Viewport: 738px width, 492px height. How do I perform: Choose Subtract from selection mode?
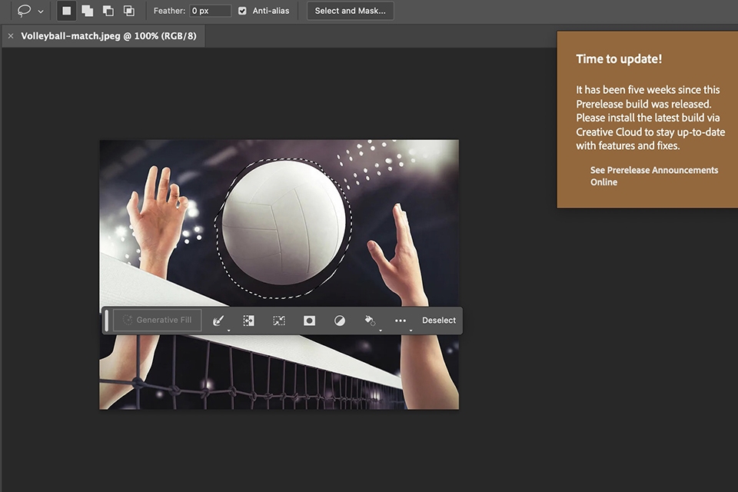point(108,11)
